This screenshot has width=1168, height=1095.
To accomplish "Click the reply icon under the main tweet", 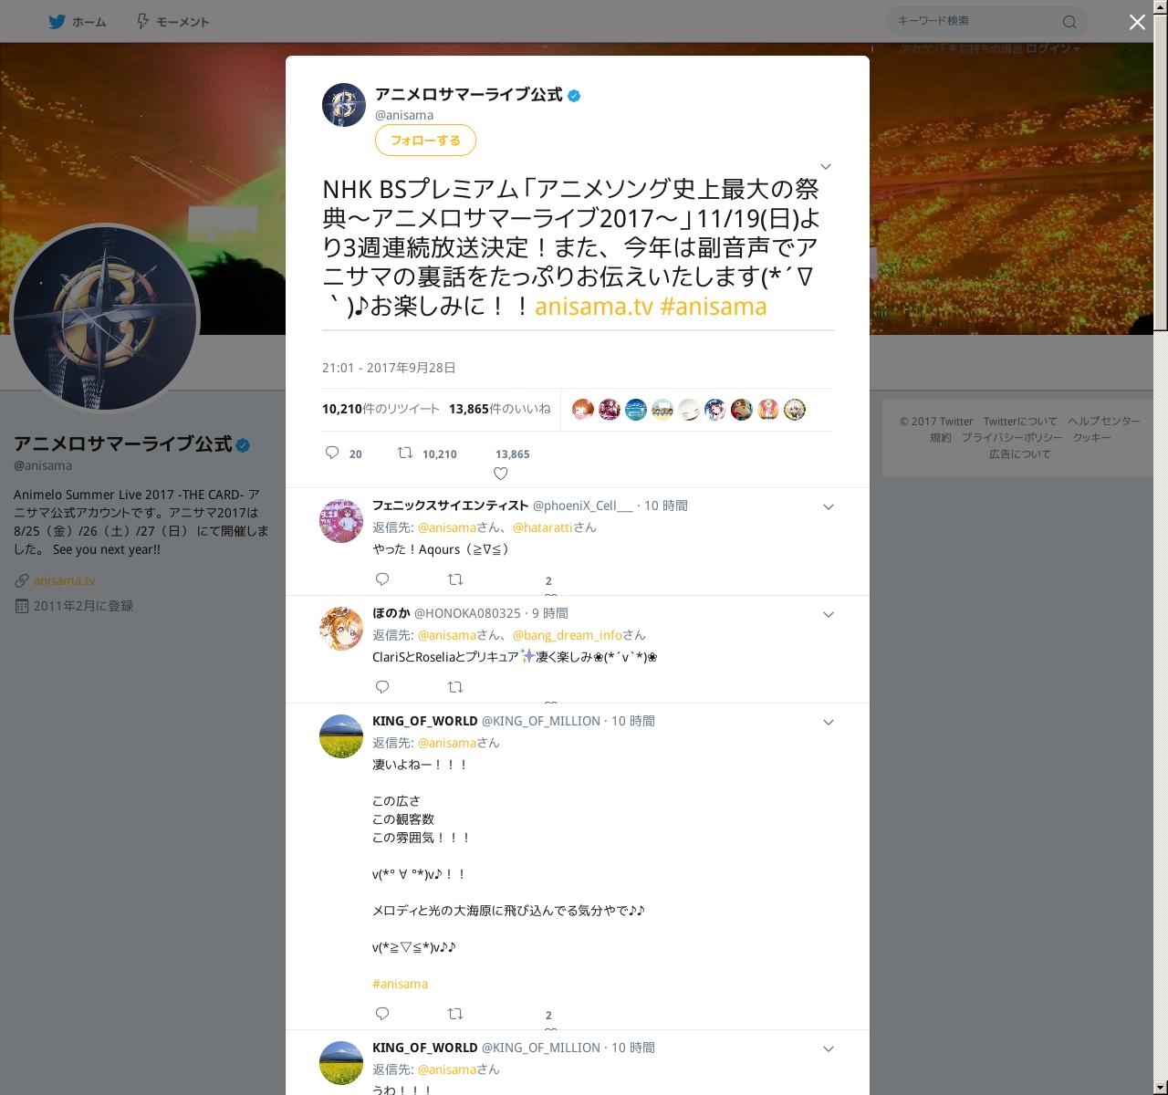I will [x=332, y=453].
